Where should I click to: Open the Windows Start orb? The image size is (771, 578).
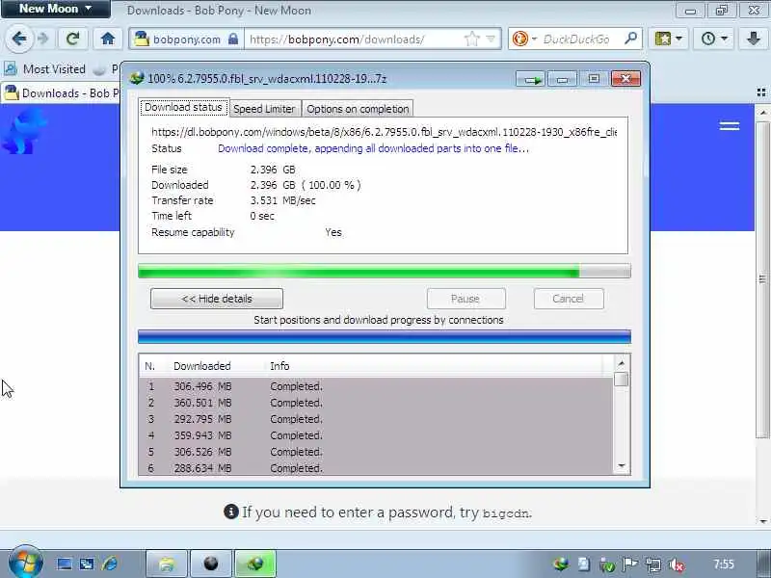26,563
